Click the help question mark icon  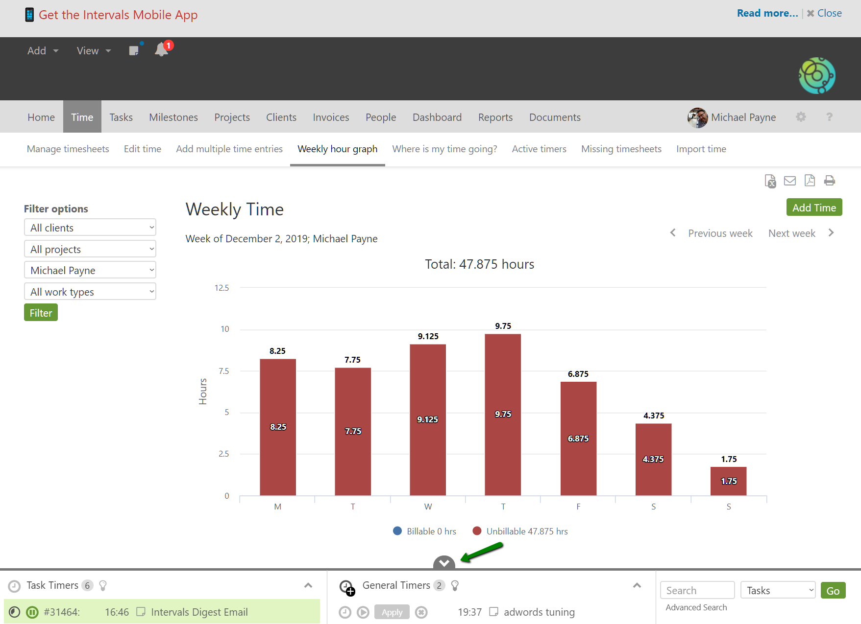point(829,117)
